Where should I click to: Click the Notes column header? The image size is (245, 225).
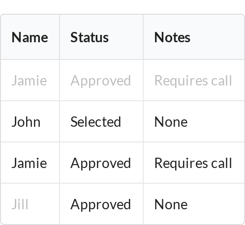[x=194, y=37]
